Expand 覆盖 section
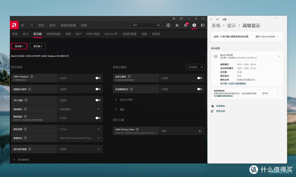This screenshot has height=177, width=296. pyautogui.click(x=120, y=110)
